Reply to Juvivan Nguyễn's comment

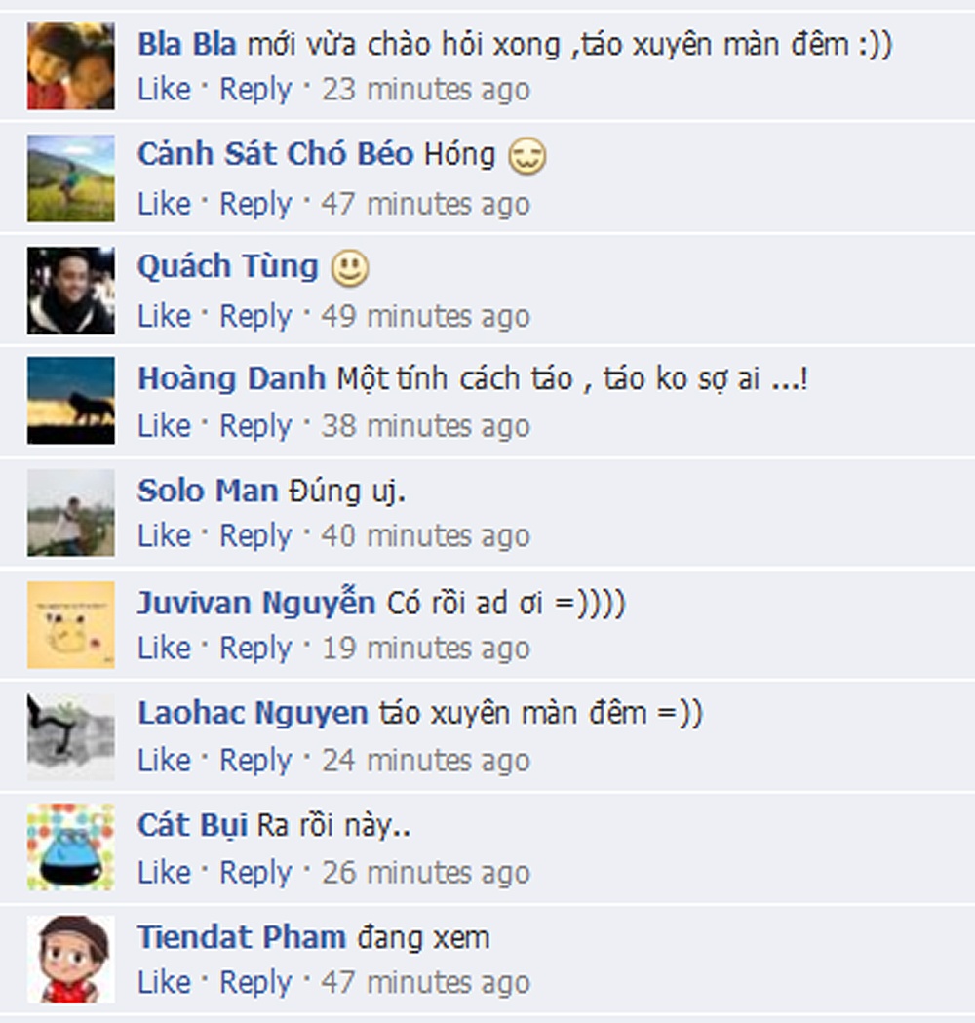[255, 649]
